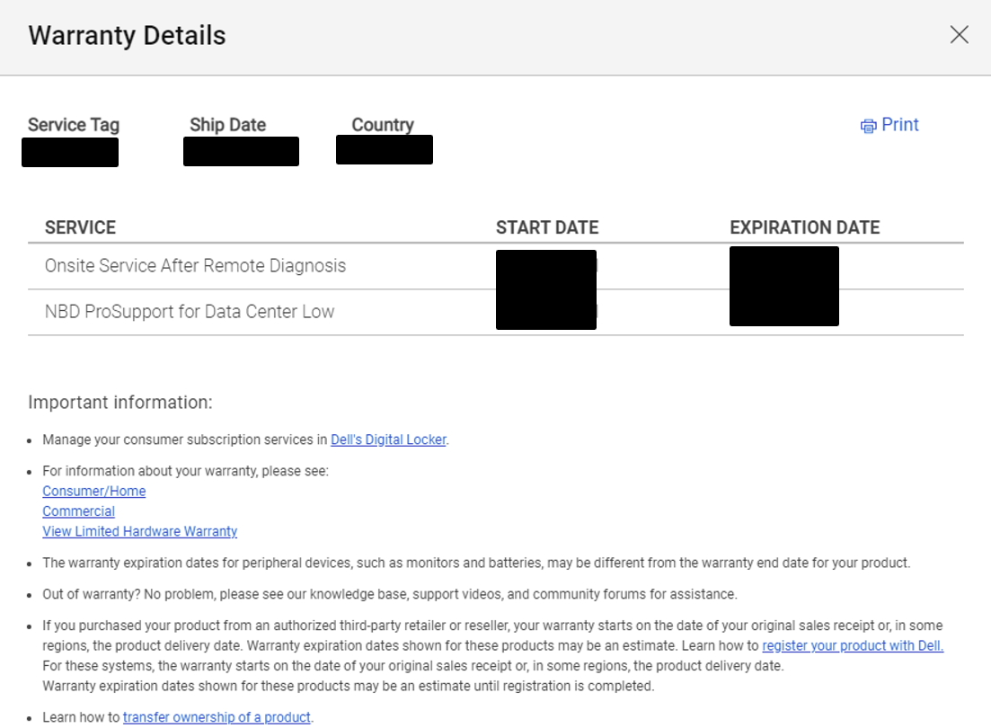Click the Consumer/Home warranty link
Image resolution: width=991 pixels, height=728 pixels.
click(93, 491)
